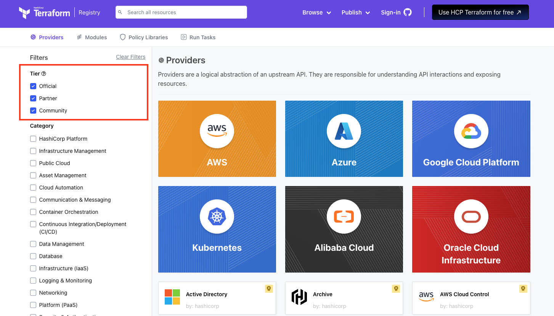Switch to the Run Tasks tab
The image size is (554, 316).
tap(198, 37)
